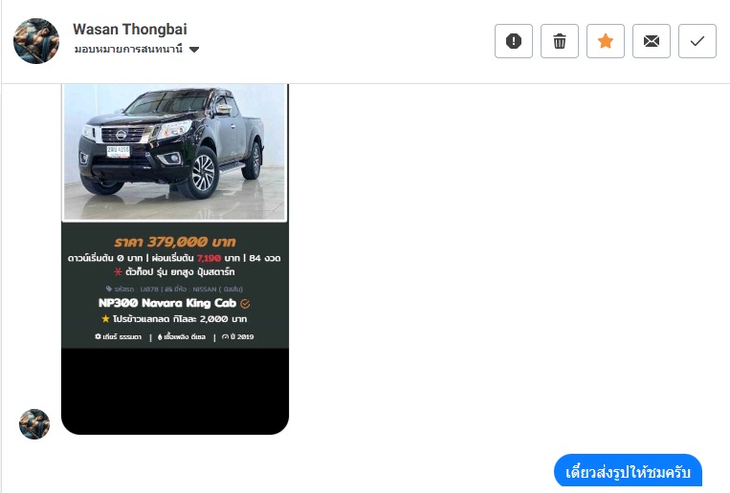Click the fuel drop icon for ดีเซล
The image size is (730, 493).
160,336
